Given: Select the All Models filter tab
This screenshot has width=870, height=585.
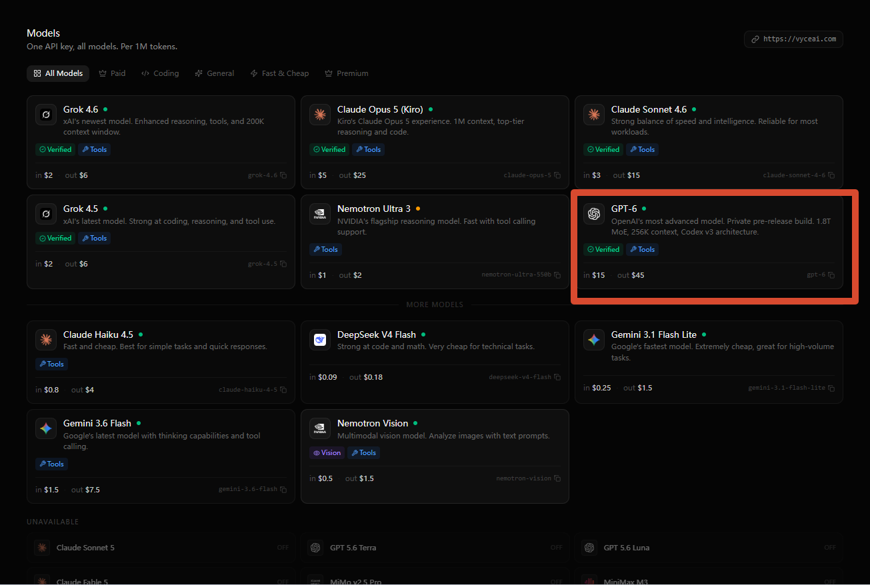Looking at the screenshot, I should point(58,73).
